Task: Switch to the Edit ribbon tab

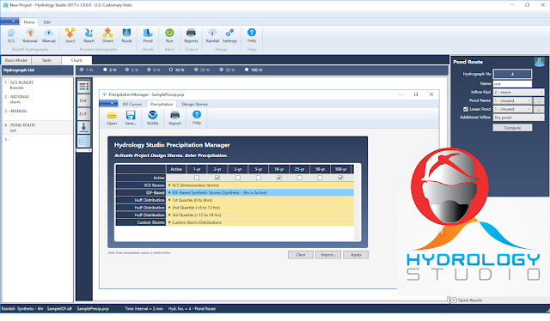Action: click(x=47, y=22)
